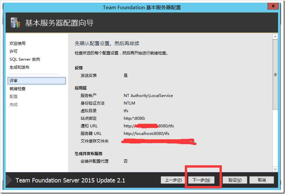Click the scrollbar up arrow

[275, 37]
